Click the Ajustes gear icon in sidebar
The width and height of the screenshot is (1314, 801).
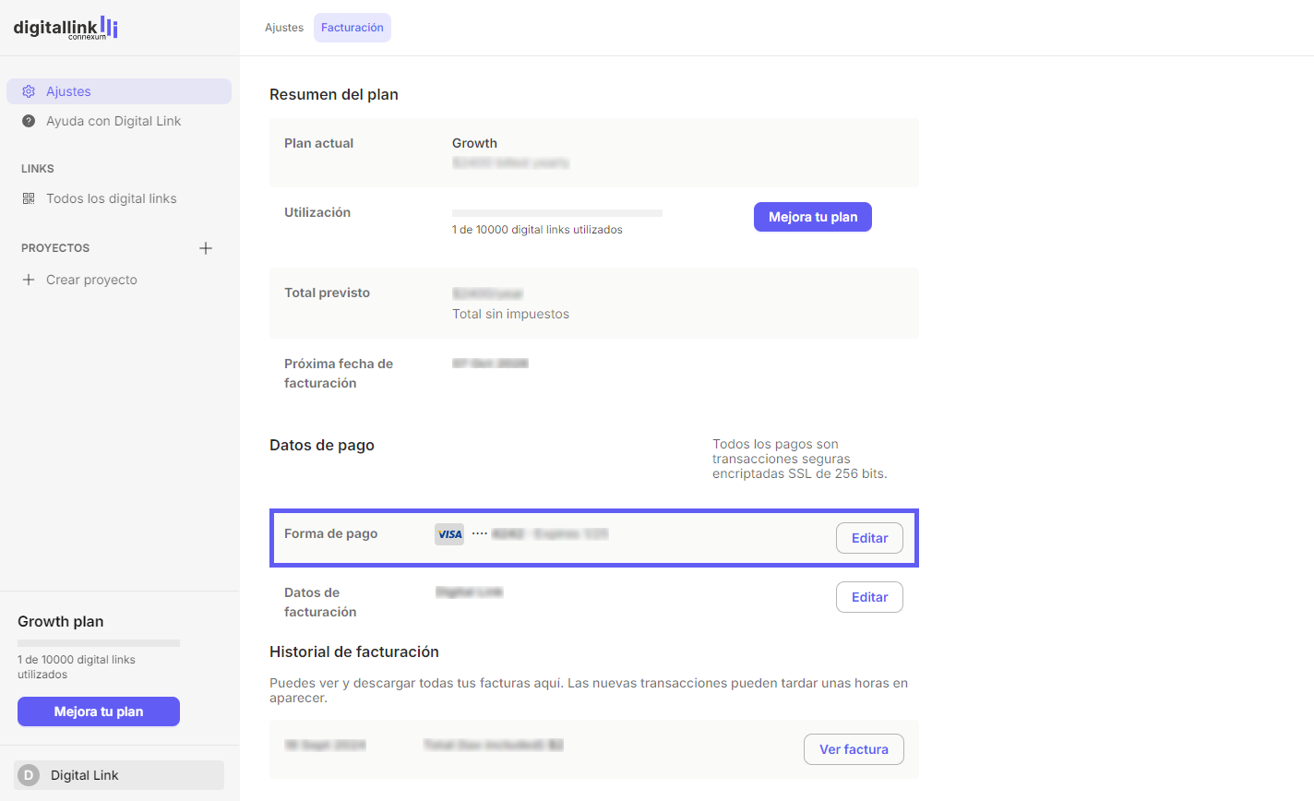pos(29,91)
